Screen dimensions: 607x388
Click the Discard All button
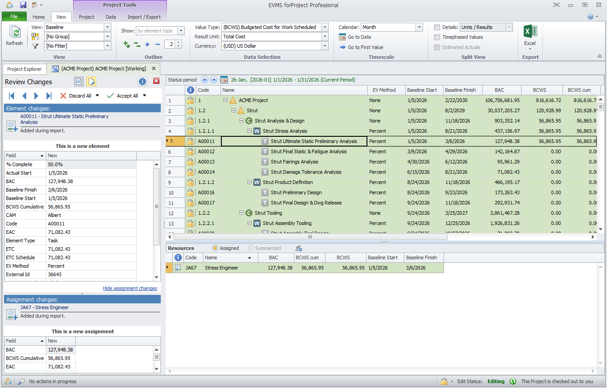[76, 96]
